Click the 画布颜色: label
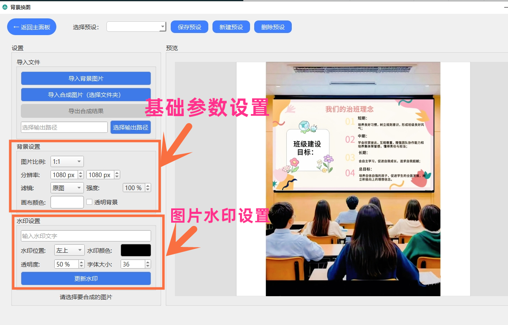The width and height of the screenshot is (508, 325). tap(33, 202)
